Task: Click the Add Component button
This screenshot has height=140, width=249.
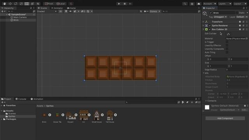Action: pyautogui.click(x=225, y=118)
